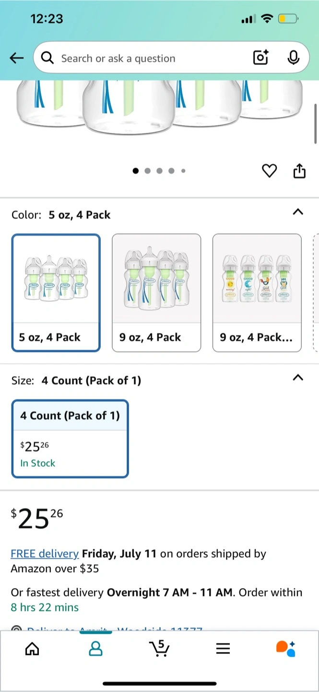Viewport: 319px width, 692px height.
Task: Collapse the Color options section
Action: 298,212
